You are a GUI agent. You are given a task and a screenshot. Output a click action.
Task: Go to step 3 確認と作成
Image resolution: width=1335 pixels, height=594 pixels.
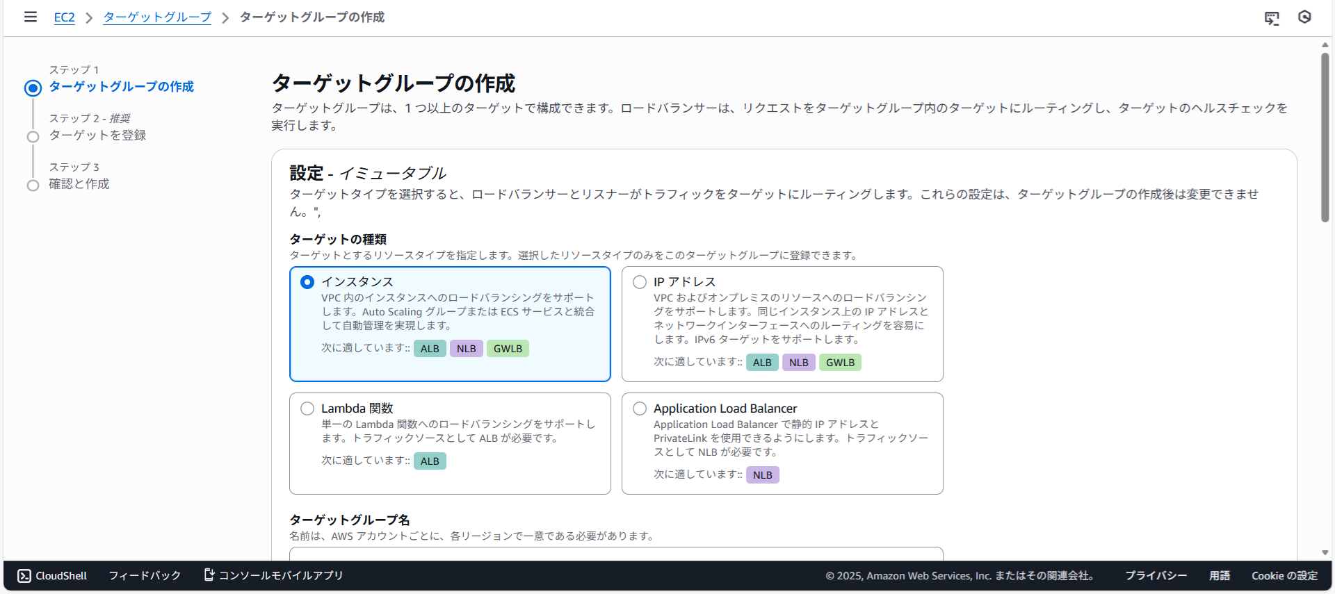[x=79, y=184]
